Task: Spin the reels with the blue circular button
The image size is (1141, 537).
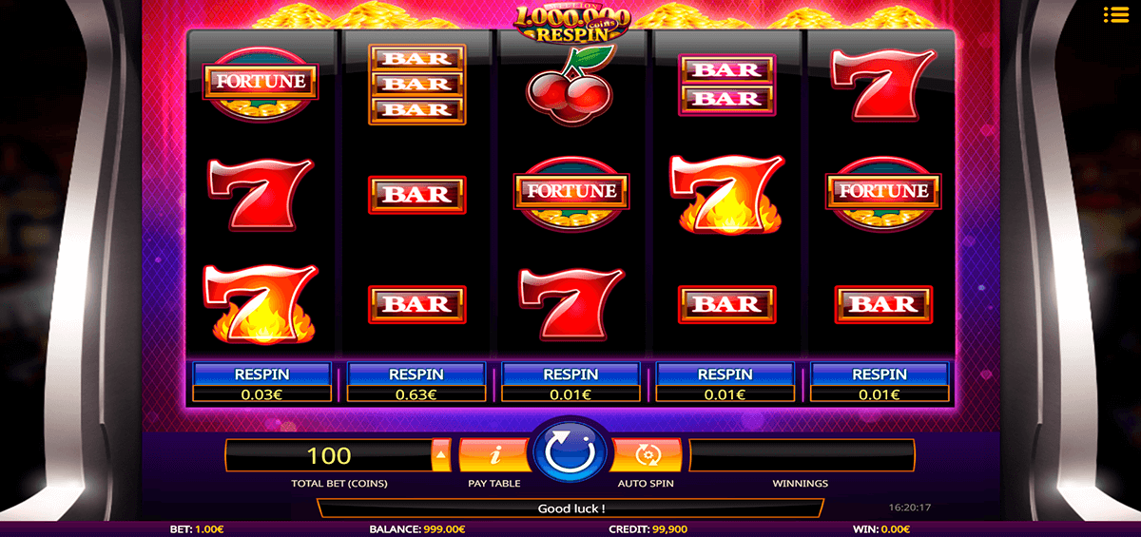Action: point(570,454)
